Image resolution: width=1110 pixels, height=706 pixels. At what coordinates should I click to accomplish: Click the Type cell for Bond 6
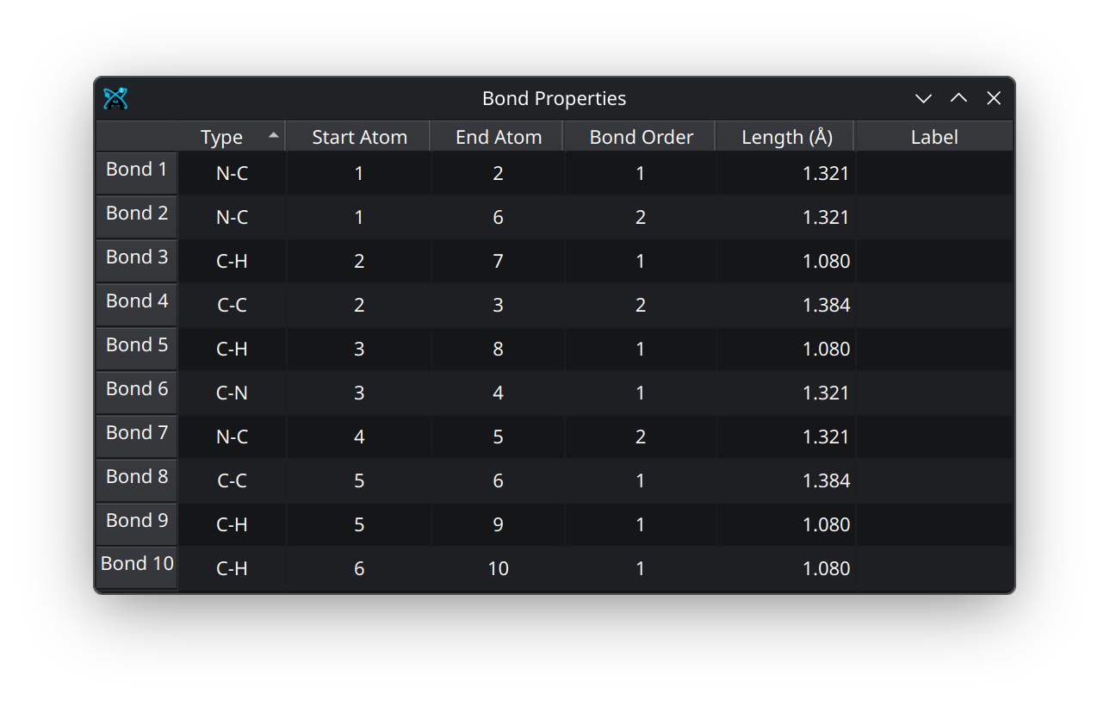[232, 393]
